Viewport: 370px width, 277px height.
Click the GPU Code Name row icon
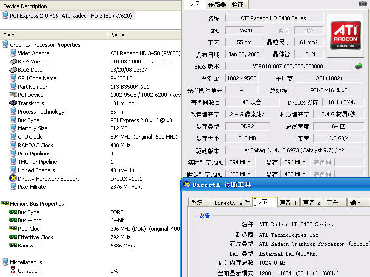(x=13, y=78)
